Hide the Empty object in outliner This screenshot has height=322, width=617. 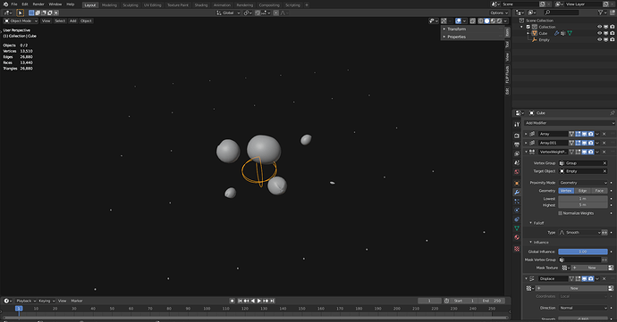[599, 39]
